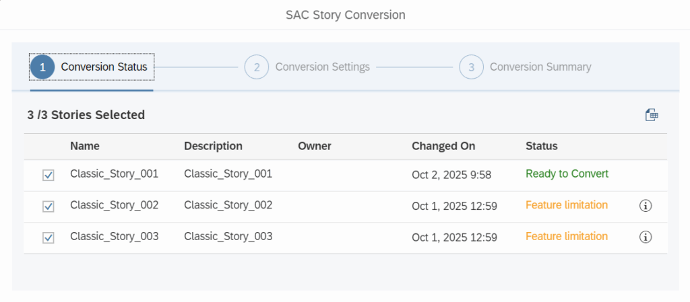Click the Status column header
690x302 pixels.
(x=541, y=146)
